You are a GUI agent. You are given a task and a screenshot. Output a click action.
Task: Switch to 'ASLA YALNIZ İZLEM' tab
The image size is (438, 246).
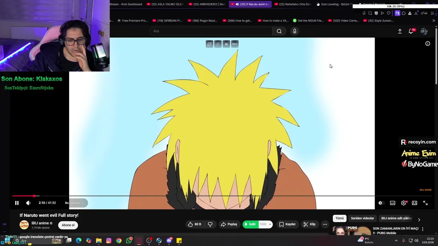tap(166, 4)
